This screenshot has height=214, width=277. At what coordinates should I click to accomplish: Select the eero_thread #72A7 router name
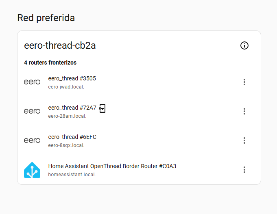(x=72, y=108)
